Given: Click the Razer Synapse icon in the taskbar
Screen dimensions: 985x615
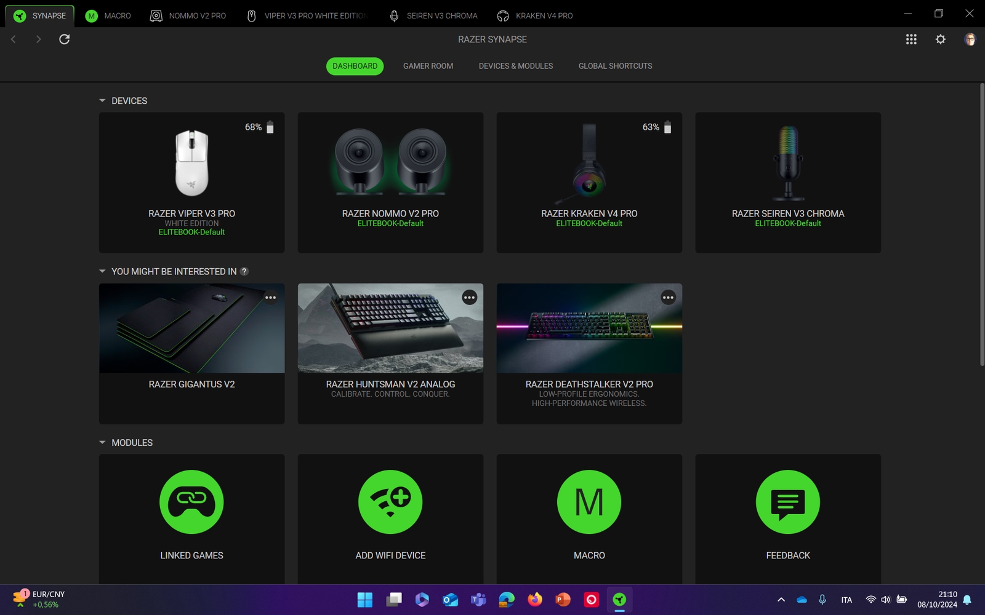Looking at the screenshot, I should click(x=619, y=599).
